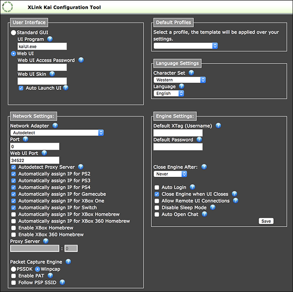This screenshot has width=293, height=292.
Task: View help for Follow PSP SSID
Action: pos(63,282)
